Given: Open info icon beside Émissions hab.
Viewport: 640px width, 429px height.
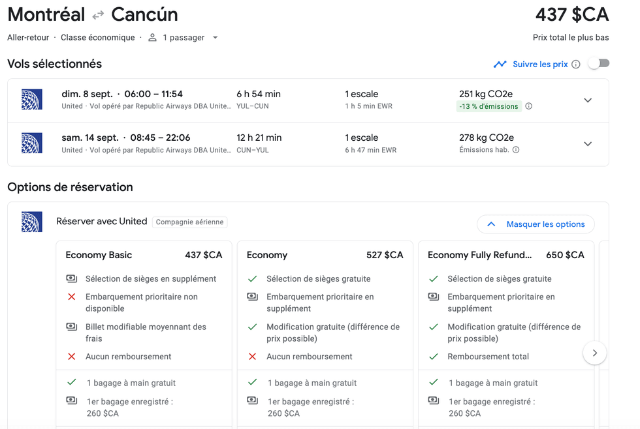Looking at the screenshot, I should pos(515,149).
